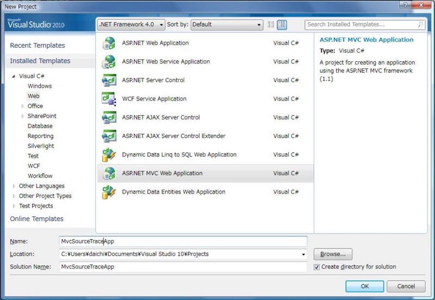Toggle Create directory for solution checkbox

[x=316, y=267]
